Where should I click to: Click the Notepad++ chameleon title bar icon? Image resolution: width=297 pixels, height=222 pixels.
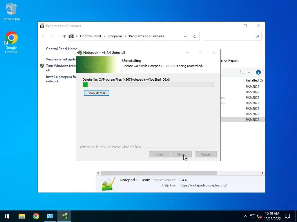(x=80, y=53)
